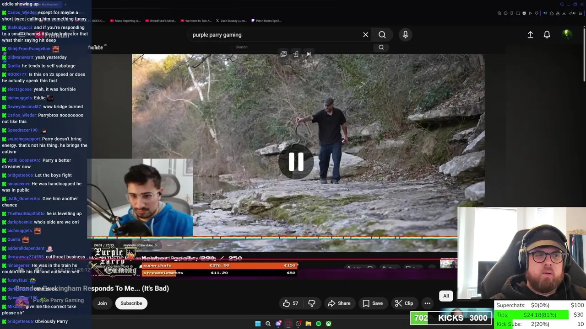Open Spotify from the taskbar
Image resolution: width=586 pixels, height=329 pixels.
click(319, 324)
